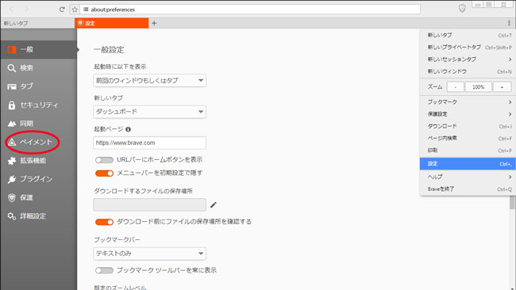Edit download location with pencil icon
The image size is (516, 290).
(214, 205)
